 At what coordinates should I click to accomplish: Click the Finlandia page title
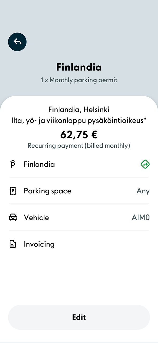(79, 67)
